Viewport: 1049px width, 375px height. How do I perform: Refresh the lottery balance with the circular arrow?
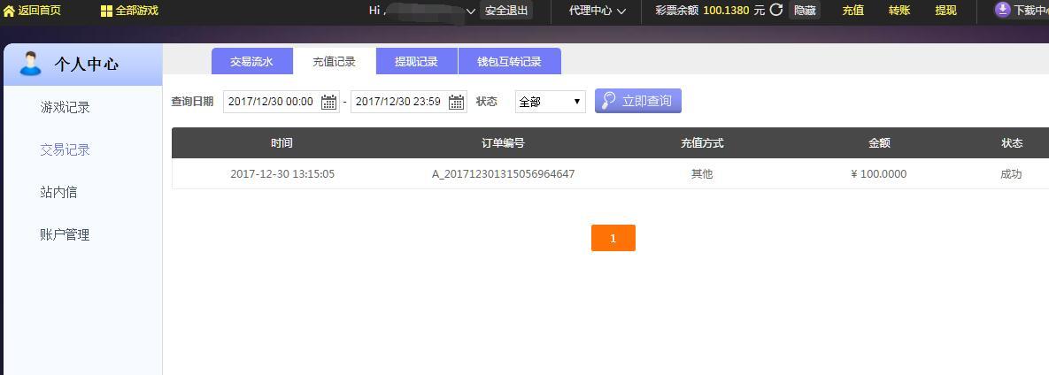(x=776, y=10)
